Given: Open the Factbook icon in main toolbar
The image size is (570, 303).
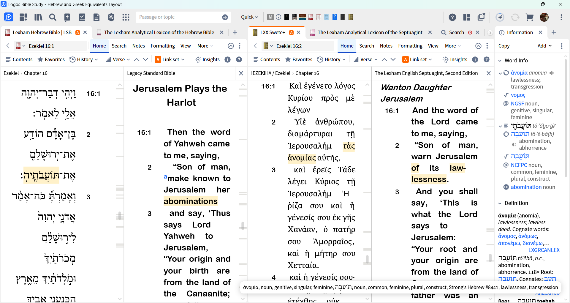Looking at the screenshot, I should pyautogui.click(x=67, y=17).
